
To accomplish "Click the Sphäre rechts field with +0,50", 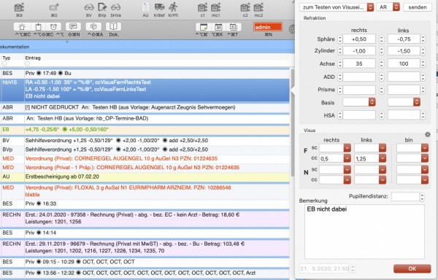I will (359, 39).
